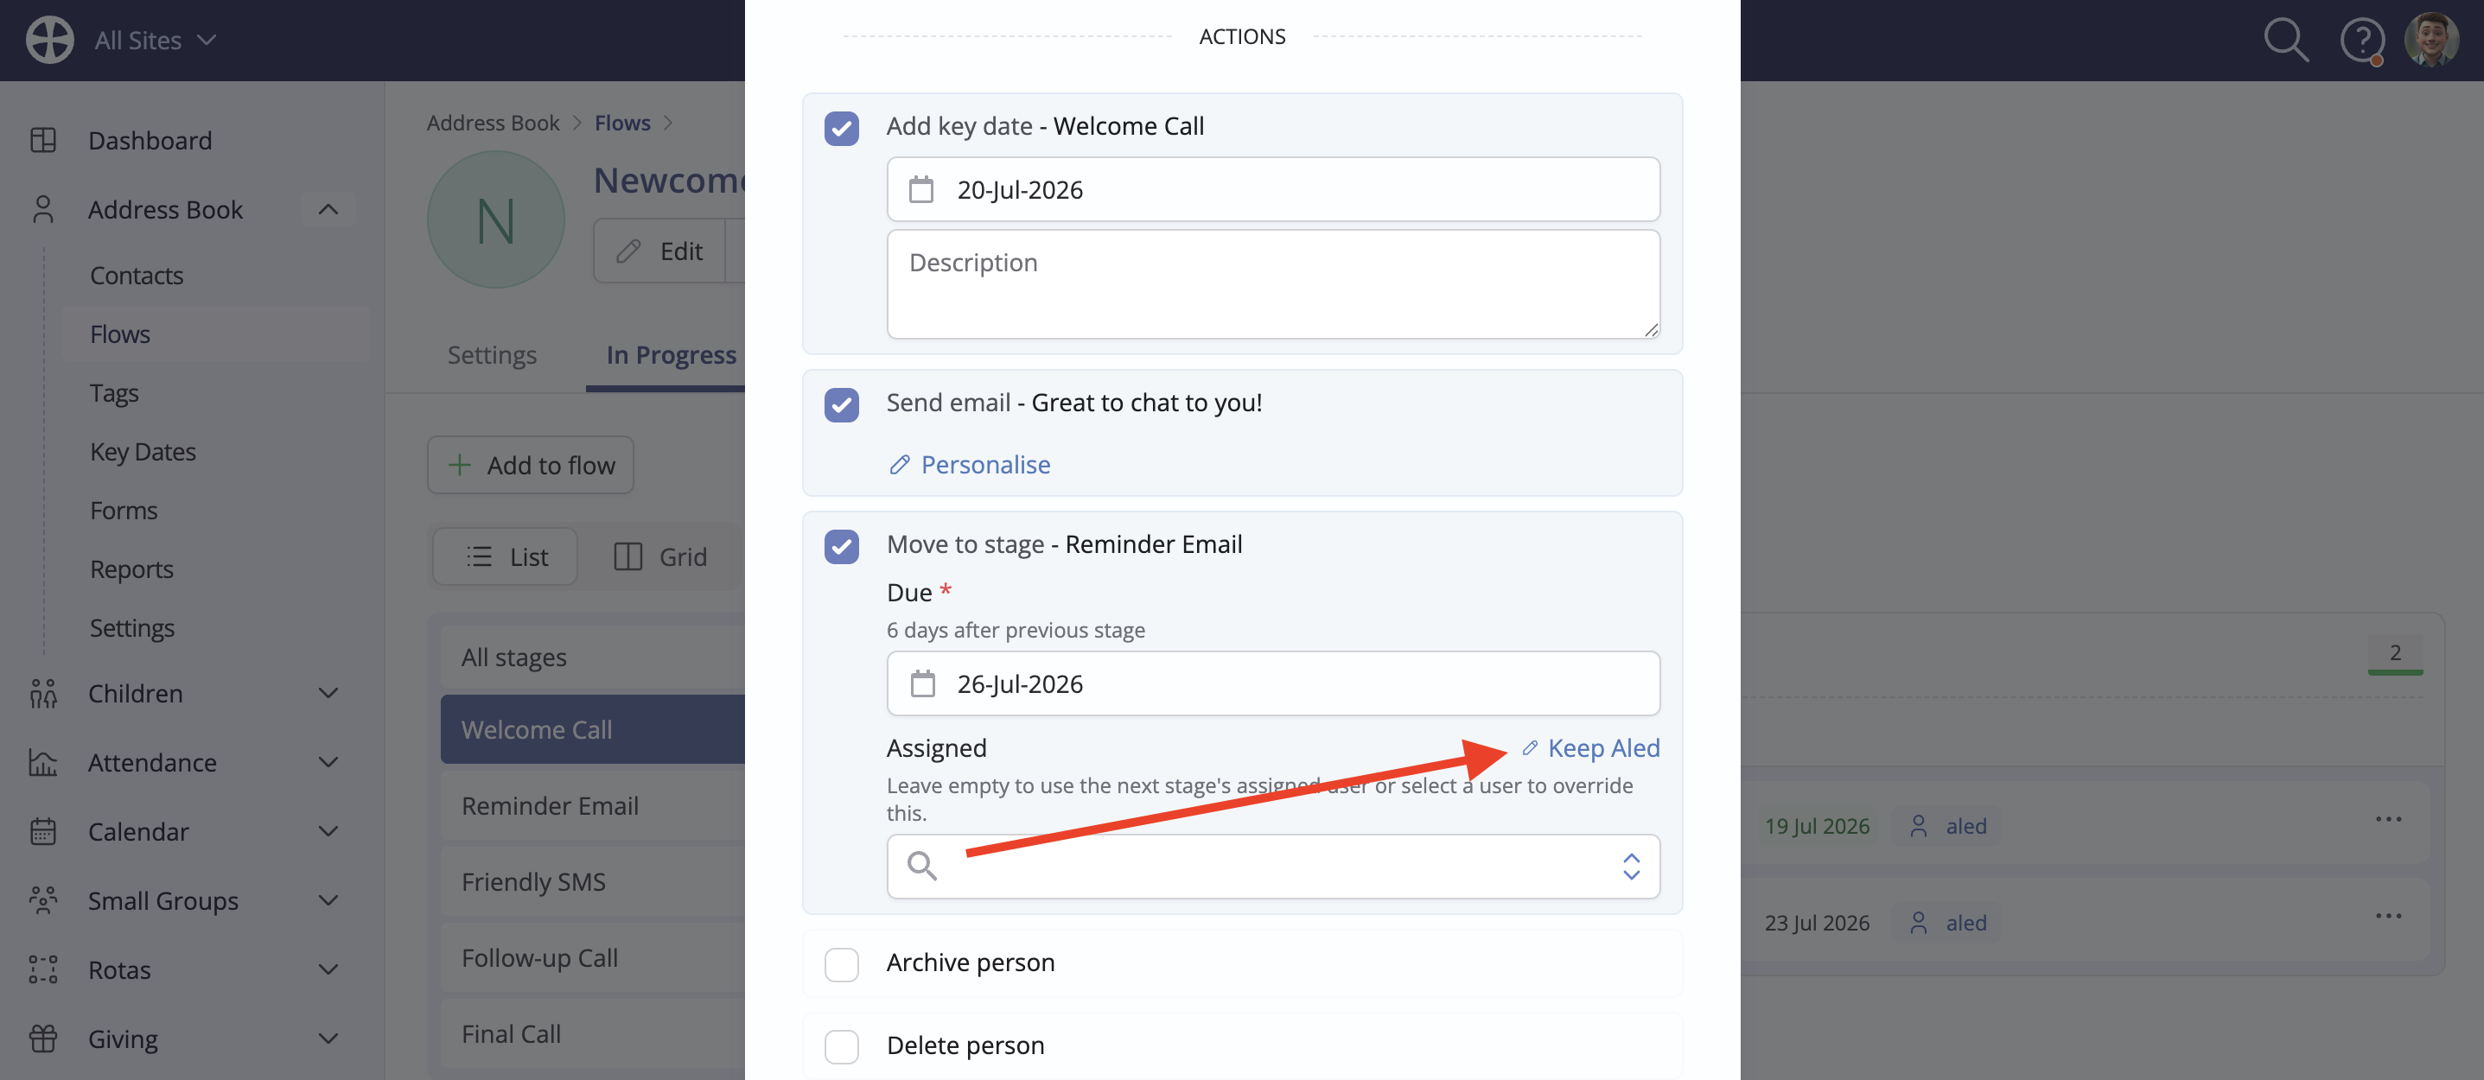Click the up-down arrows of Assigned selector

pos(1631,866)
